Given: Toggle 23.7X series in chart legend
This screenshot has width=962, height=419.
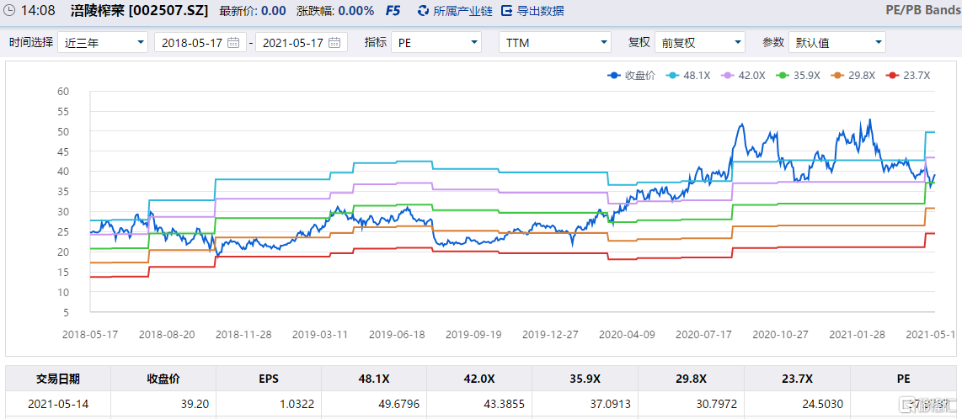Looking at the screenshot, I should tap(909, 76).
